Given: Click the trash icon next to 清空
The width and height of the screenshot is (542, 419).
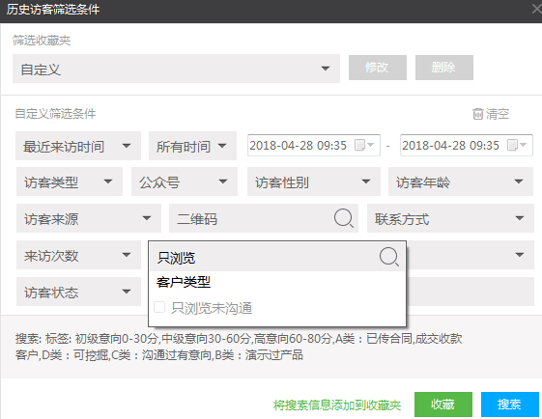Looking at the screenshot, I should pyautogui.click(x=477, y=114).
